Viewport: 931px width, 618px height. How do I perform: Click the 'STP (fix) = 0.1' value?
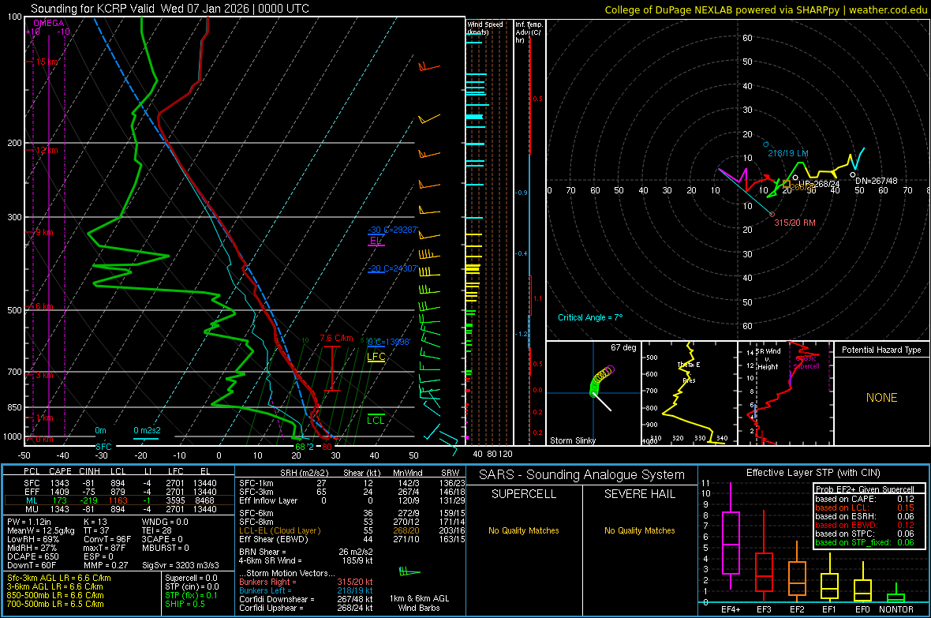[191, 595]
